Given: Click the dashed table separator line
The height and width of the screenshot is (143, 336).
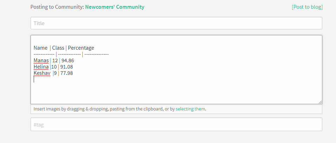Looking at the screenshot, I should point(71,54).
